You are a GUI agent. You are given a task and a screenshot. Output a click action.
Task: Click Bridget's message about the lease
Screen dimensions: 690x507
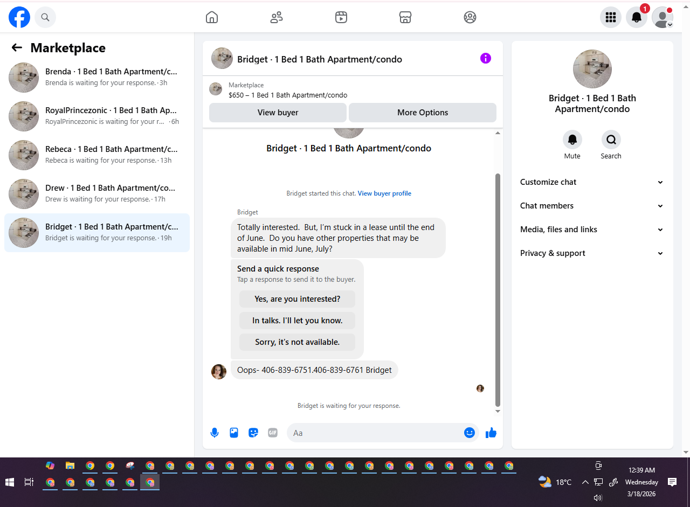click(338, 238)
